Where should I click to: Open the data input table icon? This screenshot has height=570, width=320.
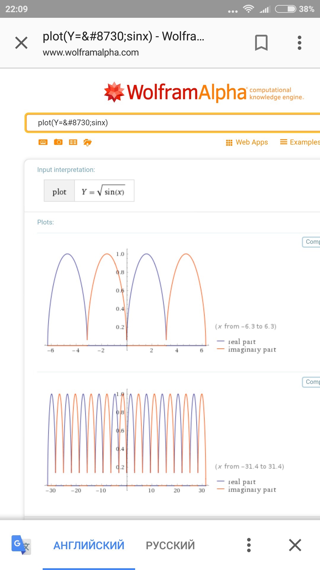(73, 142)
